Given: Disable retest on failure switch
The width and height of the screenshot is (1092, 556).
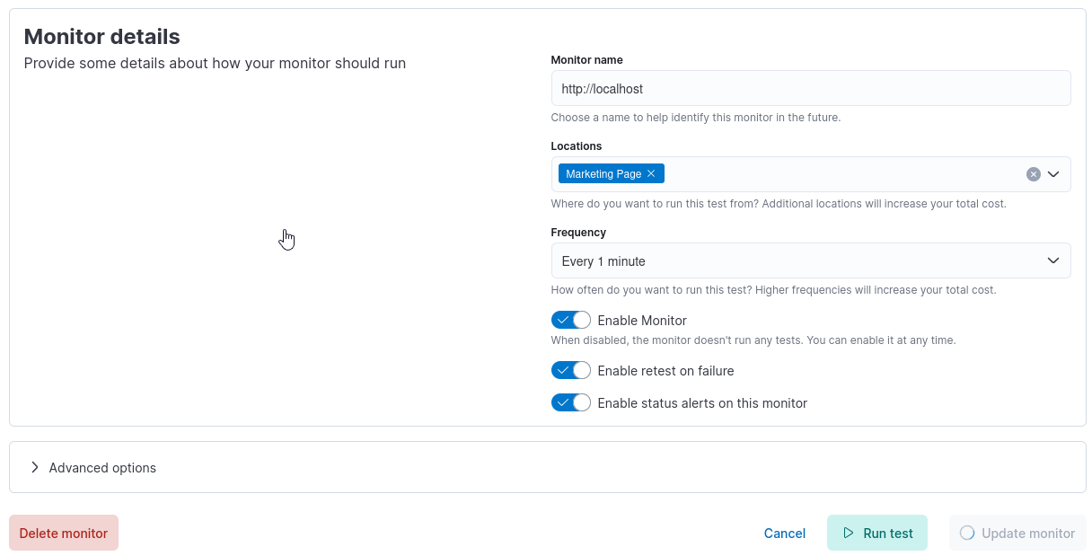Looking at the screenshot, I should [571, 370].
